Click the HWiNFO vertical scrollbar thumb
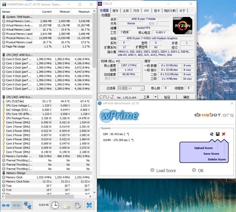The image size is (236, 212). point(94,41)
